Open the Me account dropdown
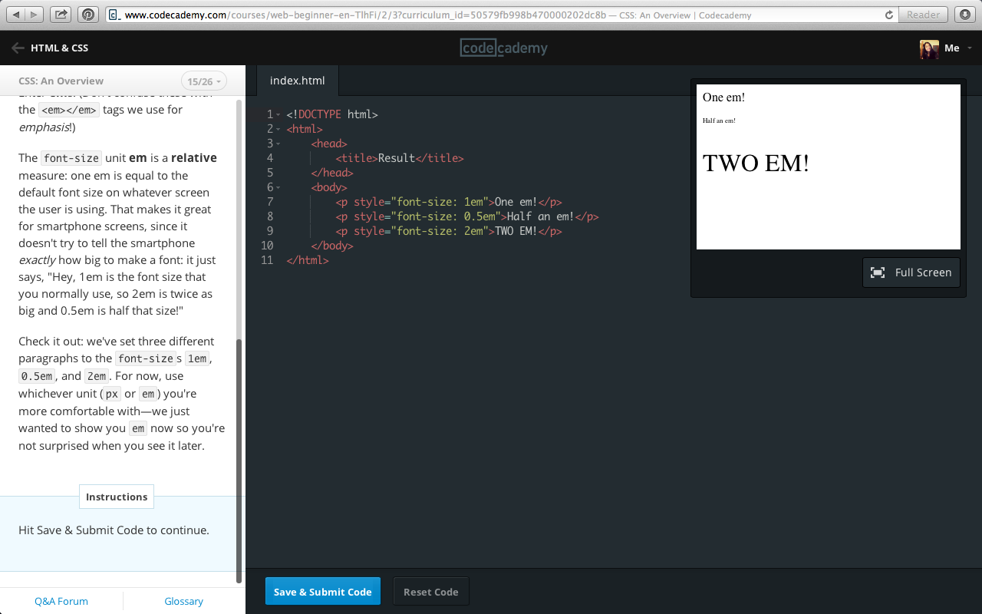The width and height of the screenshot is (982, 614). pos(951,48)
